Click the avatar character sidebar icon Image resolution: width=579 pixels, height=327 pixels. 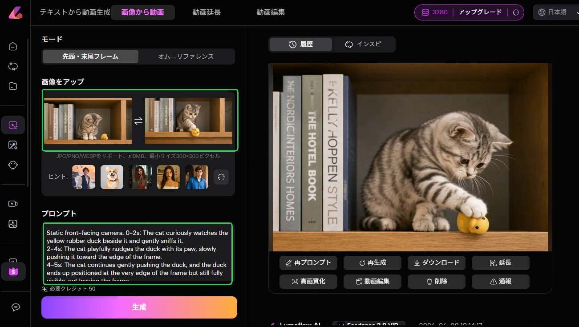coord(13,165)
